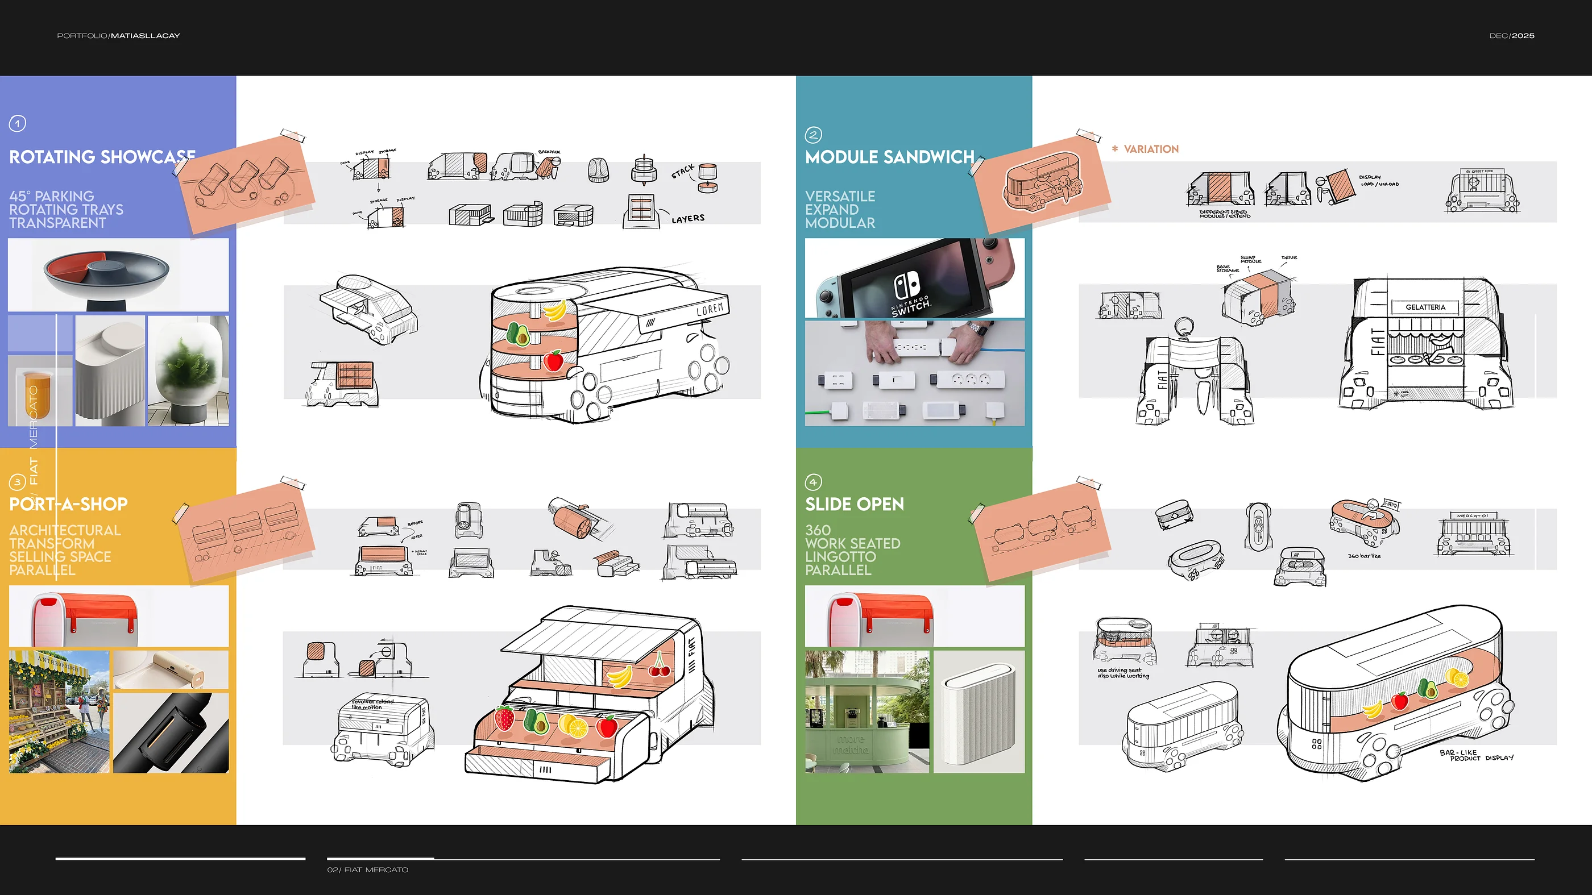Click the first white progress bar in footer
The width and height of the screenshot is (1592, 895).
coord(180,859)
